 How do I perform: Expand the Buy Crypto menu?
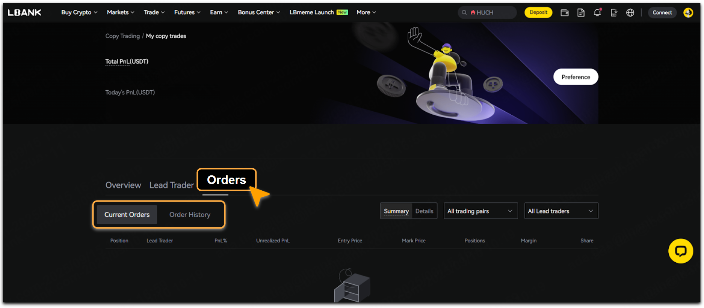point(79,12)
